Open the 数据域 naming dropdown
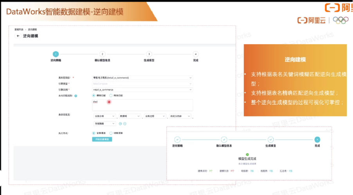Screen dimensions: 353x195 coord(130,116)
